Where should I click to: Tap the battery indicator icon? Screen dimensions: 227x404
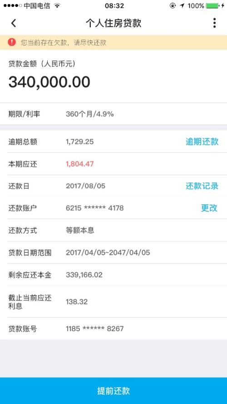212,5
